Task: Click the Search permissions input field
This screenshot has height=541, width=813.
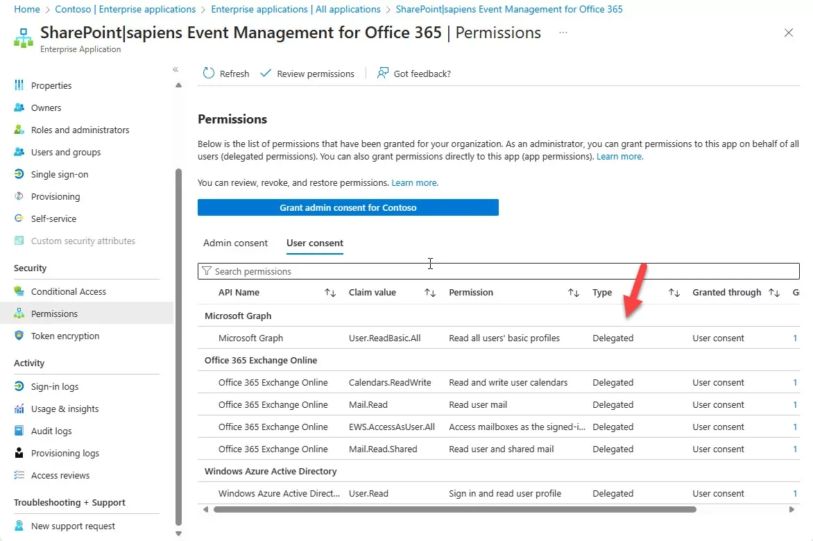Action: pyautogui.click(x=498, y=271)
